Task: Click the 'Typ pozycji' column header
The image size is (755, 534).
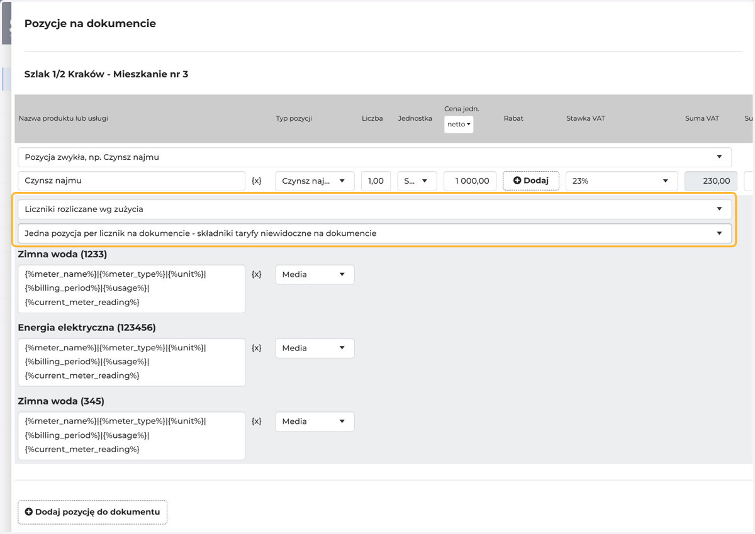Action: (x=294, y=118)
